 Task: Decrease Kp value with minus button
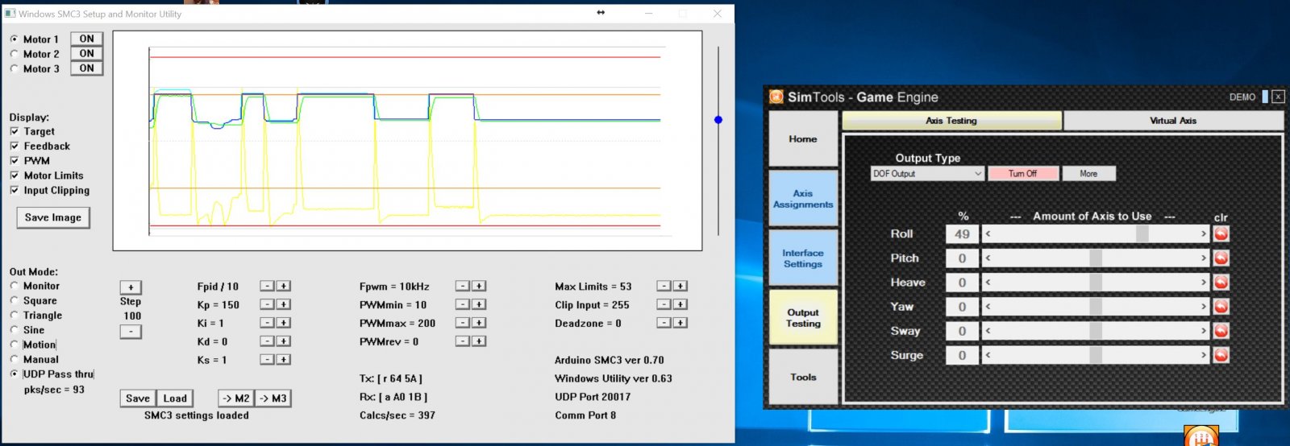tap(267, 304)
